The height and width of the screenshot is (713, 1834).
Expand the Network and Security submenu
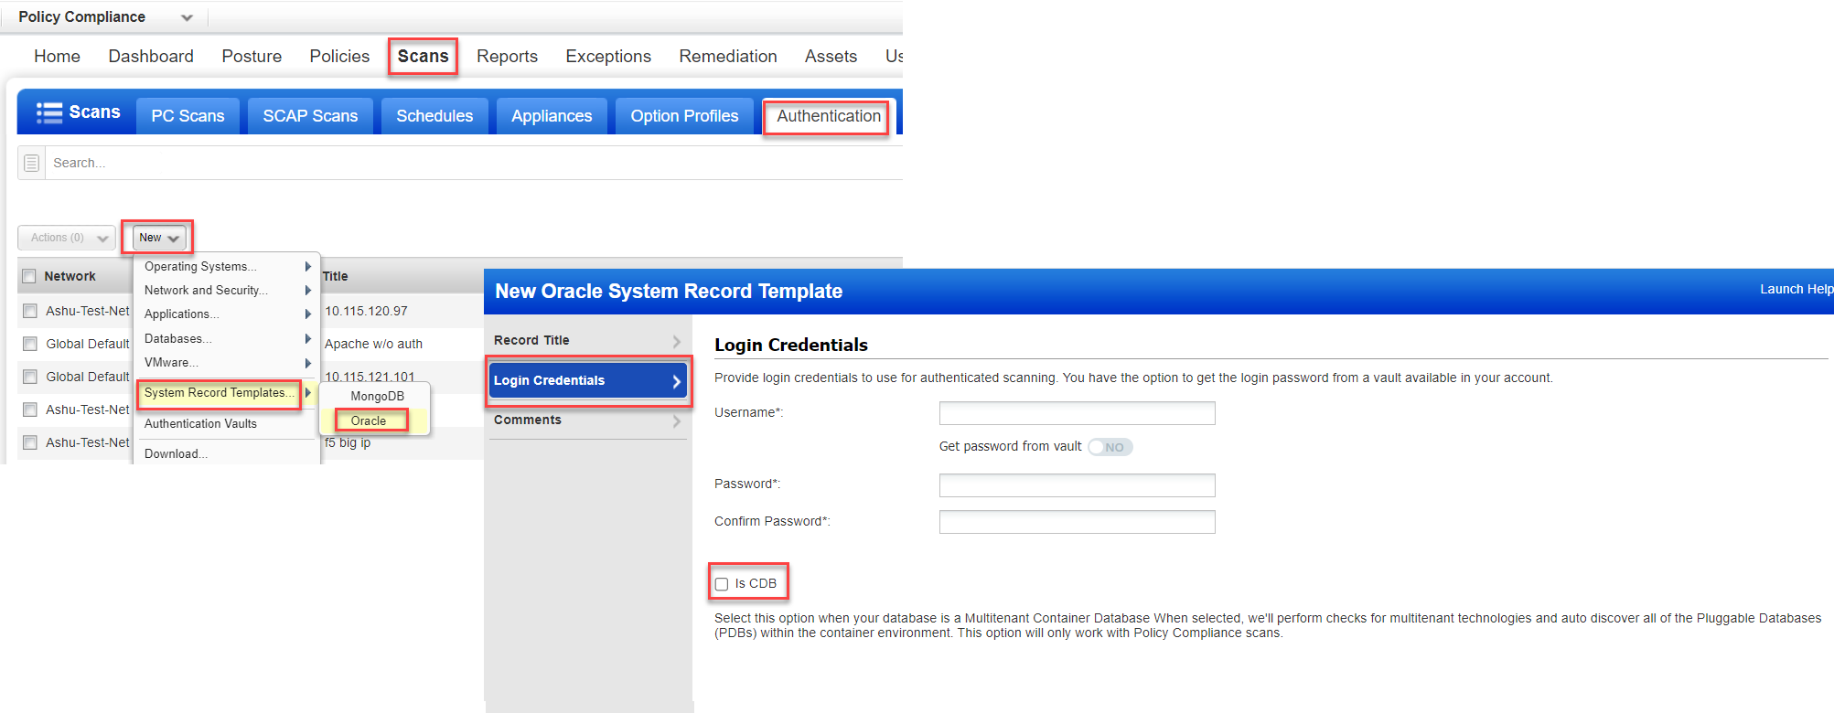(227, 290)
